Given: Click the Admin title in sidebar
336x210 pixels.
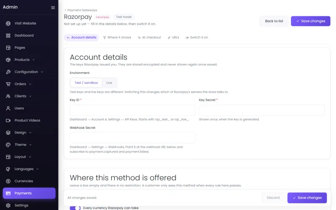Looking at the screenshot, I should [x=10, y=7].
